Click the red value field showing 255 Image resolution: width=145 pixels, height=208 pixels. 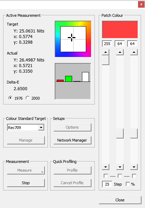(x=107, y=44)
